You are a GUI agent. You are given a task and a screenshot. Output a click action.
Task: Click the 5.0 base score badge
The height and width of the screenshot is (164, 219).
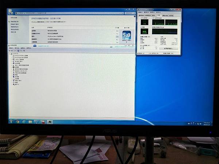(127, 35)
